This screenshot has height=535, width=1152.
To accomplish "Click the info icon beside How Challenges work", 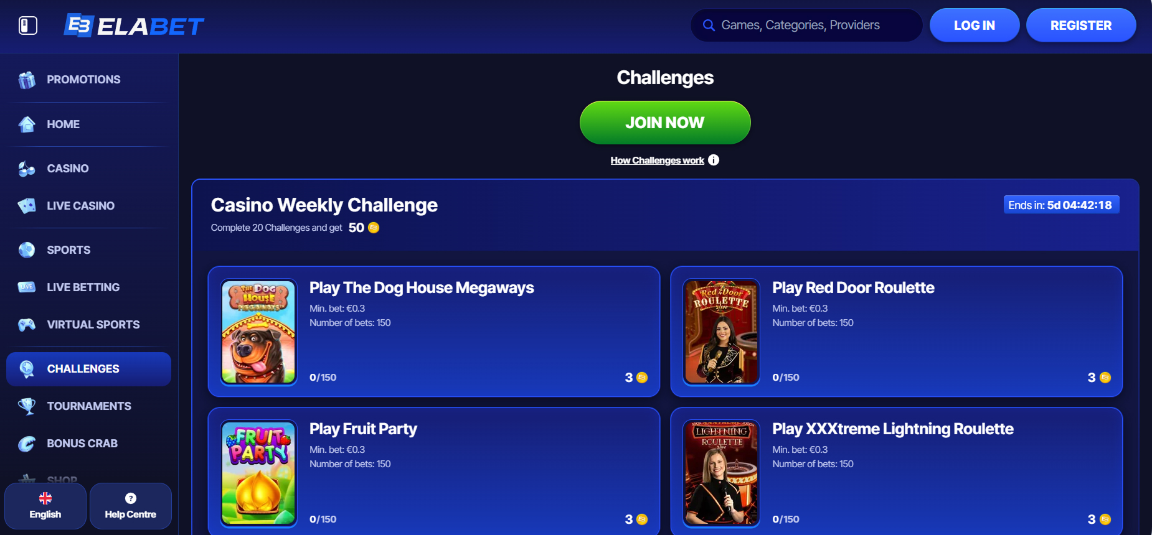I will pos(714,160).
